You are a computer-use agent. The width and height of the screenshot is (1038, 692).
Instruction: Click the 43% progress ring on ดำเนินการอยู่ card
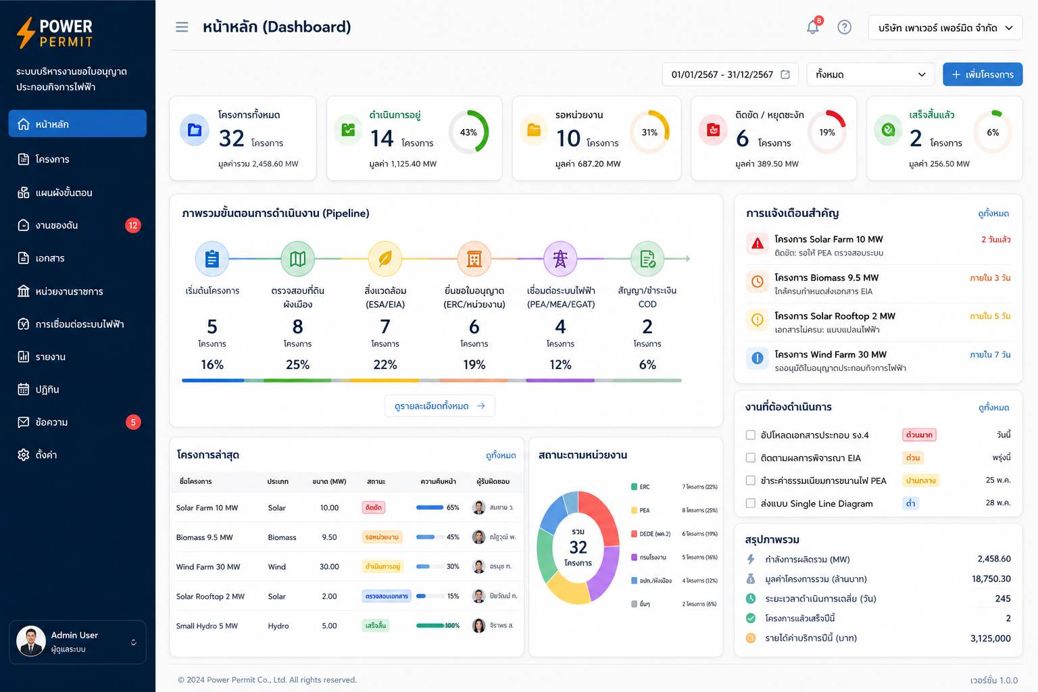(x=468, y=132)
